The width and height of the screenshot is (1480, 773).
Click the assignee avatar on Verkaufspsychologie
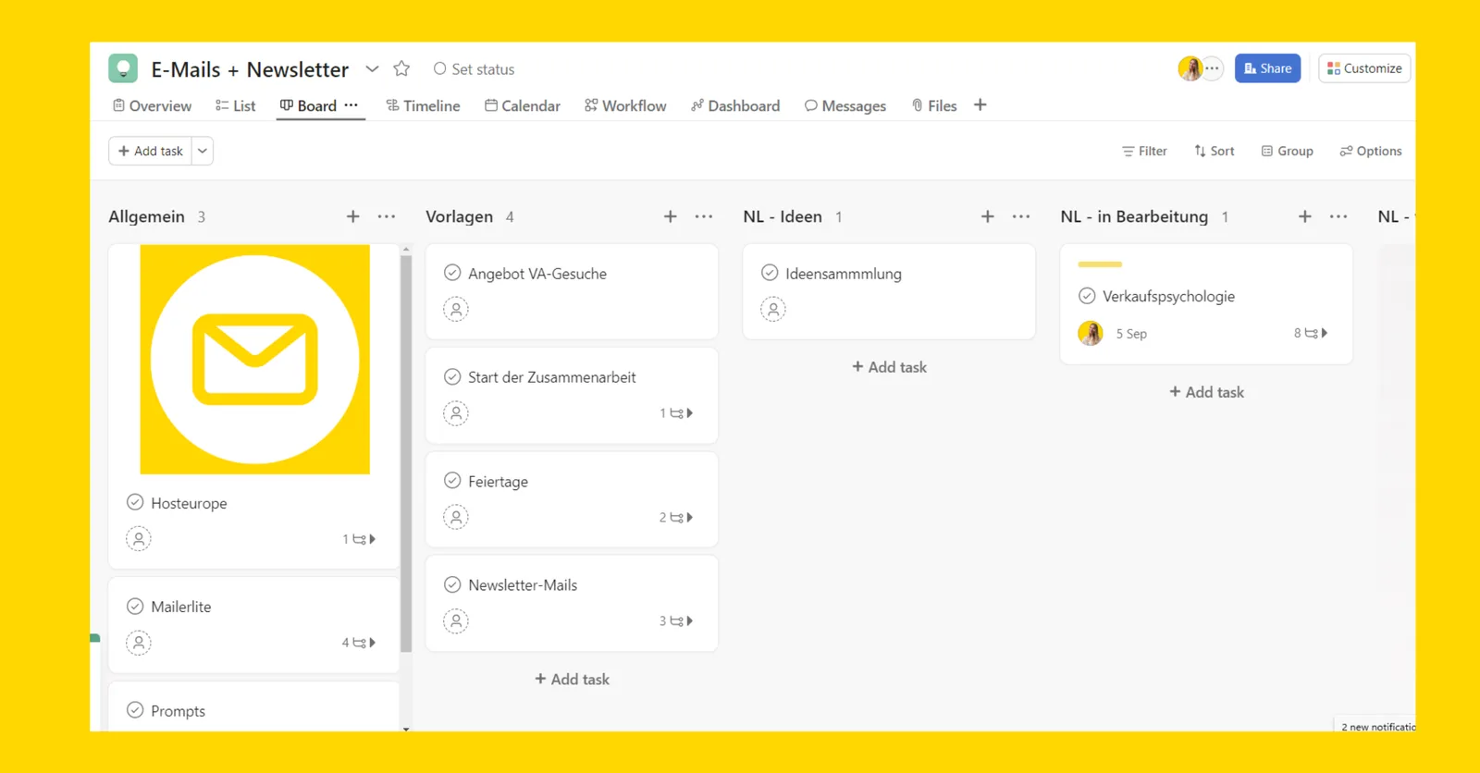click(x=1091, y=333)
